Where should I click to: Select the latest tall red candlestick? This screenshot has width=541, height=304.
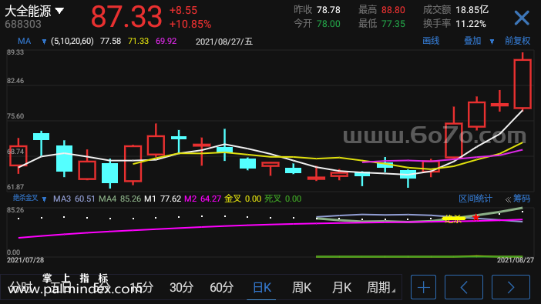(523, 84)
